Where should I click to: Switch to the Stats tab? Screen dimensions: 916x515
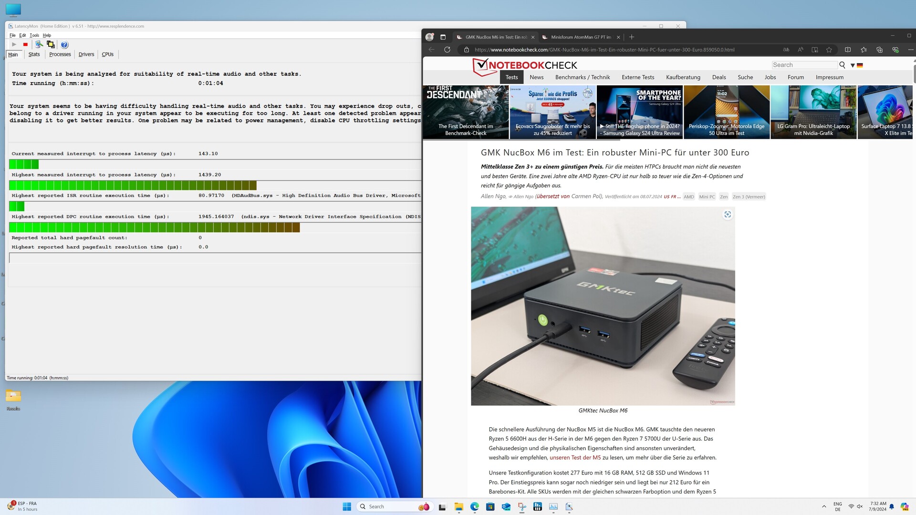pos(34,54)
